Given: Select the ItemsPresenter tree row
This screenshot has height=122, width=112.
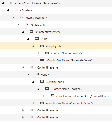Looking at the screenshot, I should (56, 17).
